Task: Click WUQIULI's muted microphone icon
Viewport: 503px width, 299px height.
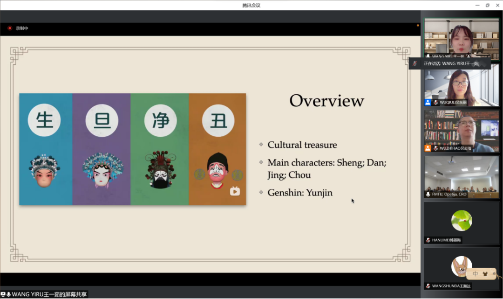Action: [436, 102]
